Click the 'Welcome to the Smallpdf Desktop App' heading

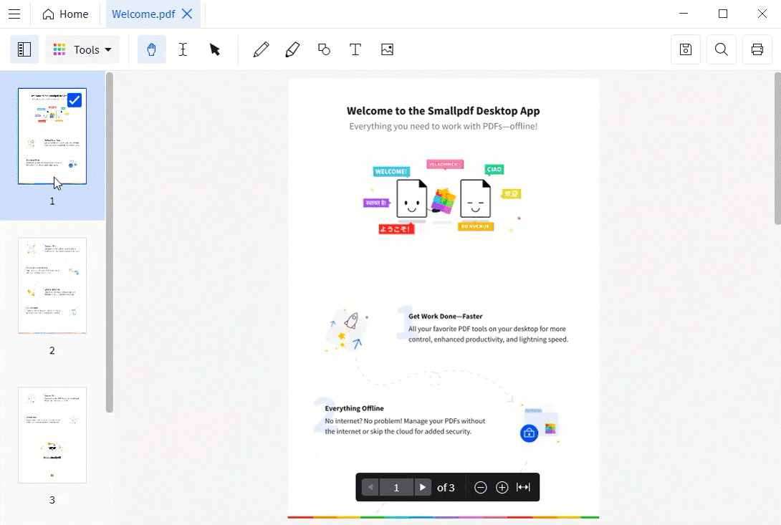pyautogui.click(x=444, y=110)
